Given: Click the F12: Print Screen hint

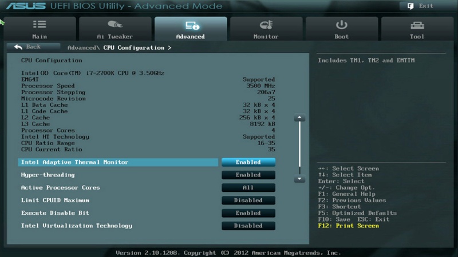Looking at the screenshot, I should coord(349,226).
